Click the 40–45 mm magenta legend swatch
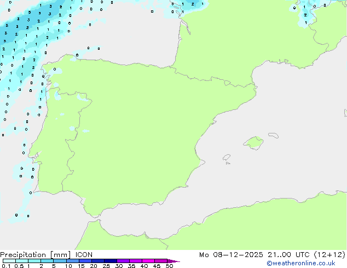 pyautogui.click(x=148, y=261)
